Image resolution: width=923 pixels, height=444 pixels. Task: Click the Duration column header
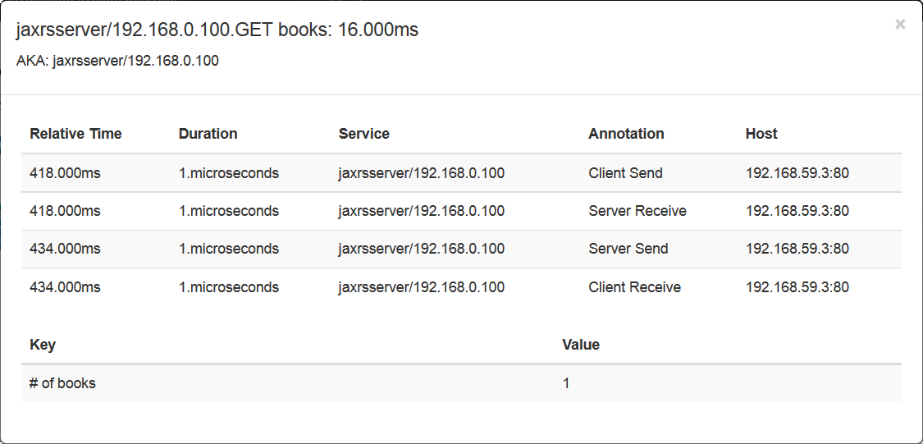pyautogui.click(x=208, y=134)
